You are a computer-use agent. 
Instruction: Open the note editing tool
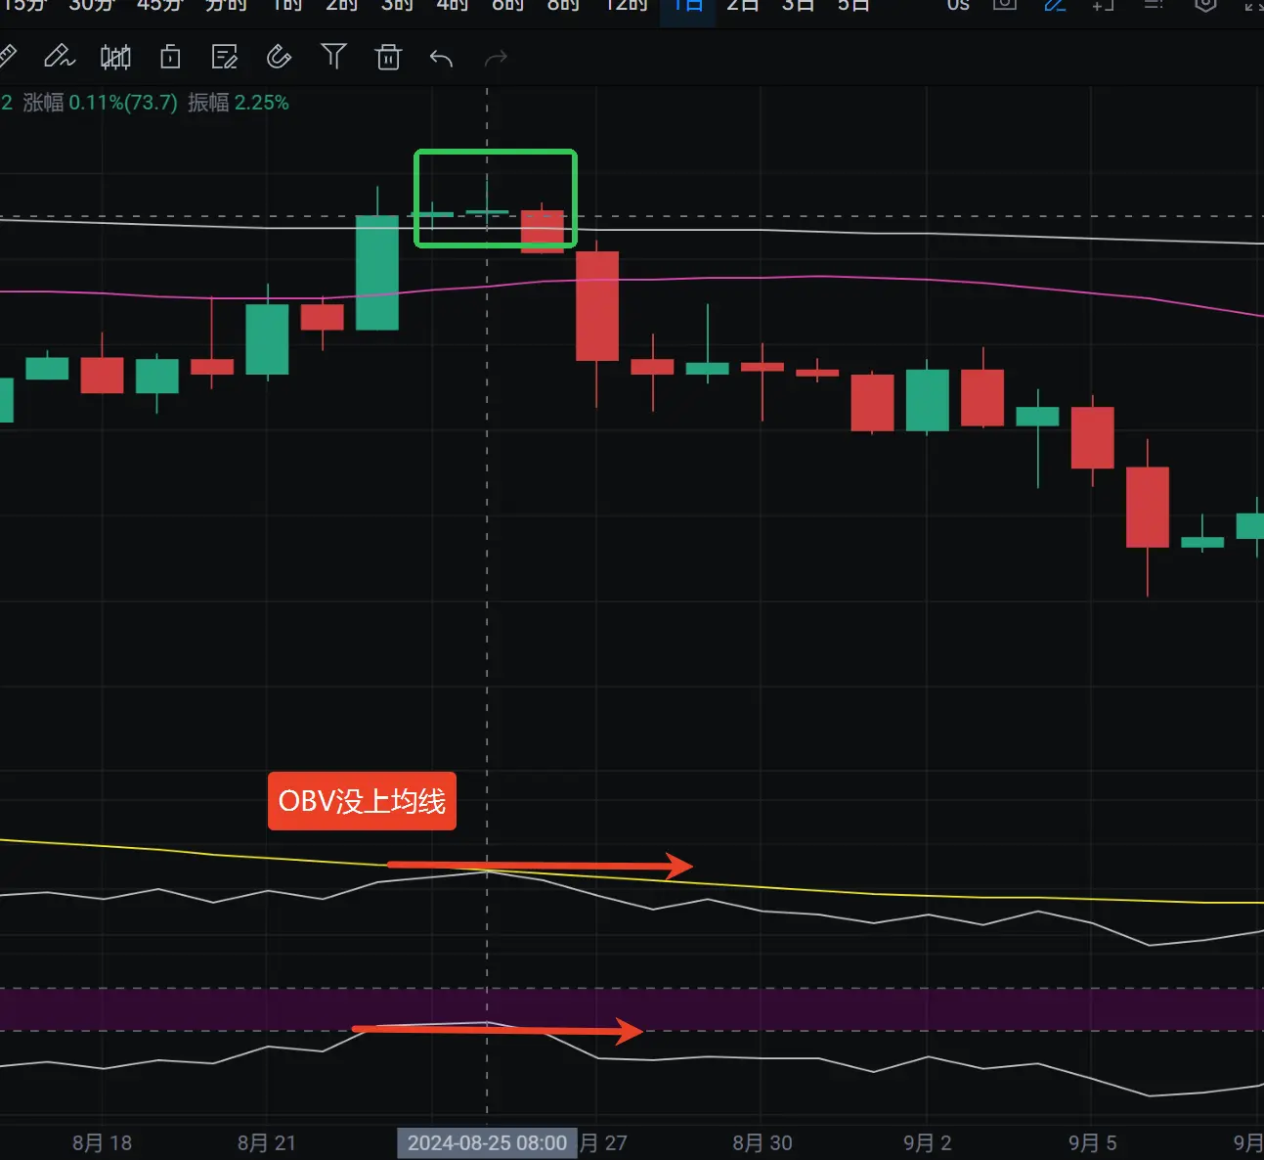[x=225, y=58]
